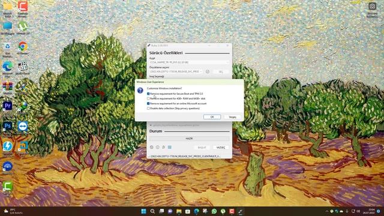Open File Explorer from taskbar
Screen dimensions: 384x216
[179, 211]
